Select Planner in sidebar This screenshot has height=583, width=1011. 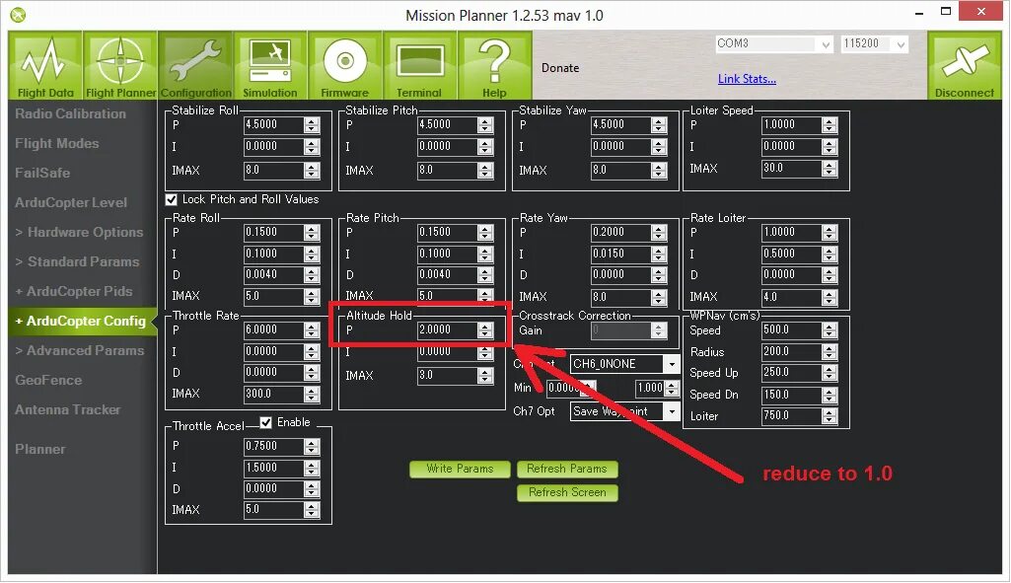pyautogui.click(x=40, y=450)
